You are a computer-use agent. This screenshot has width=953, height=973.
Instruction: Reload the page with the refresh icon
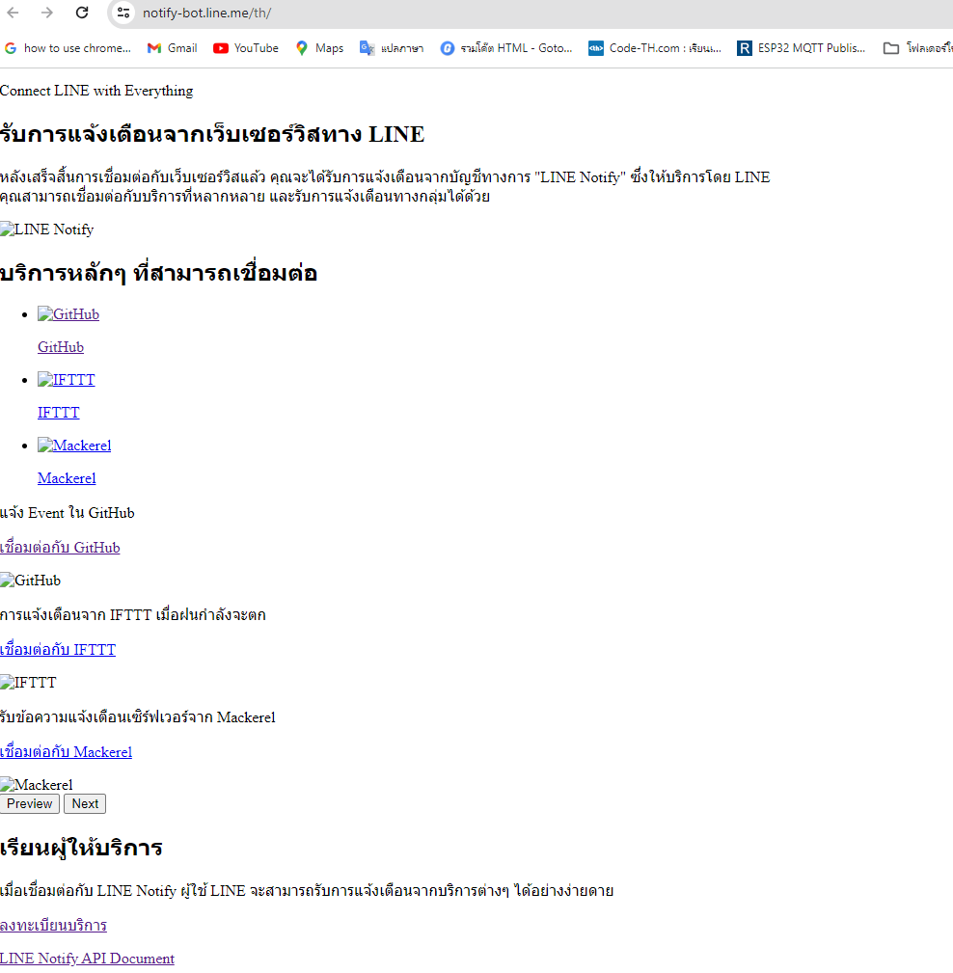(82, 13)
